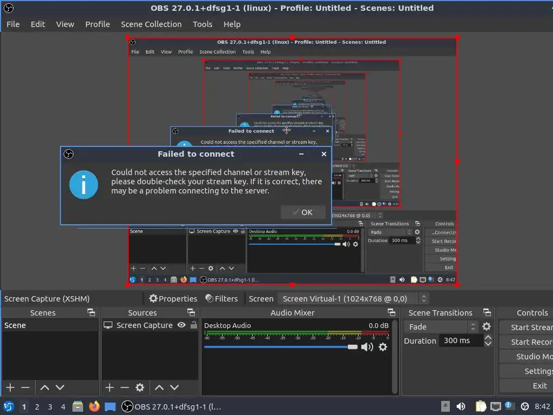The width and height of the screenshot is (553, 415).
Task: Pop out the Scenes dock
Action: [x=91, y=312]
